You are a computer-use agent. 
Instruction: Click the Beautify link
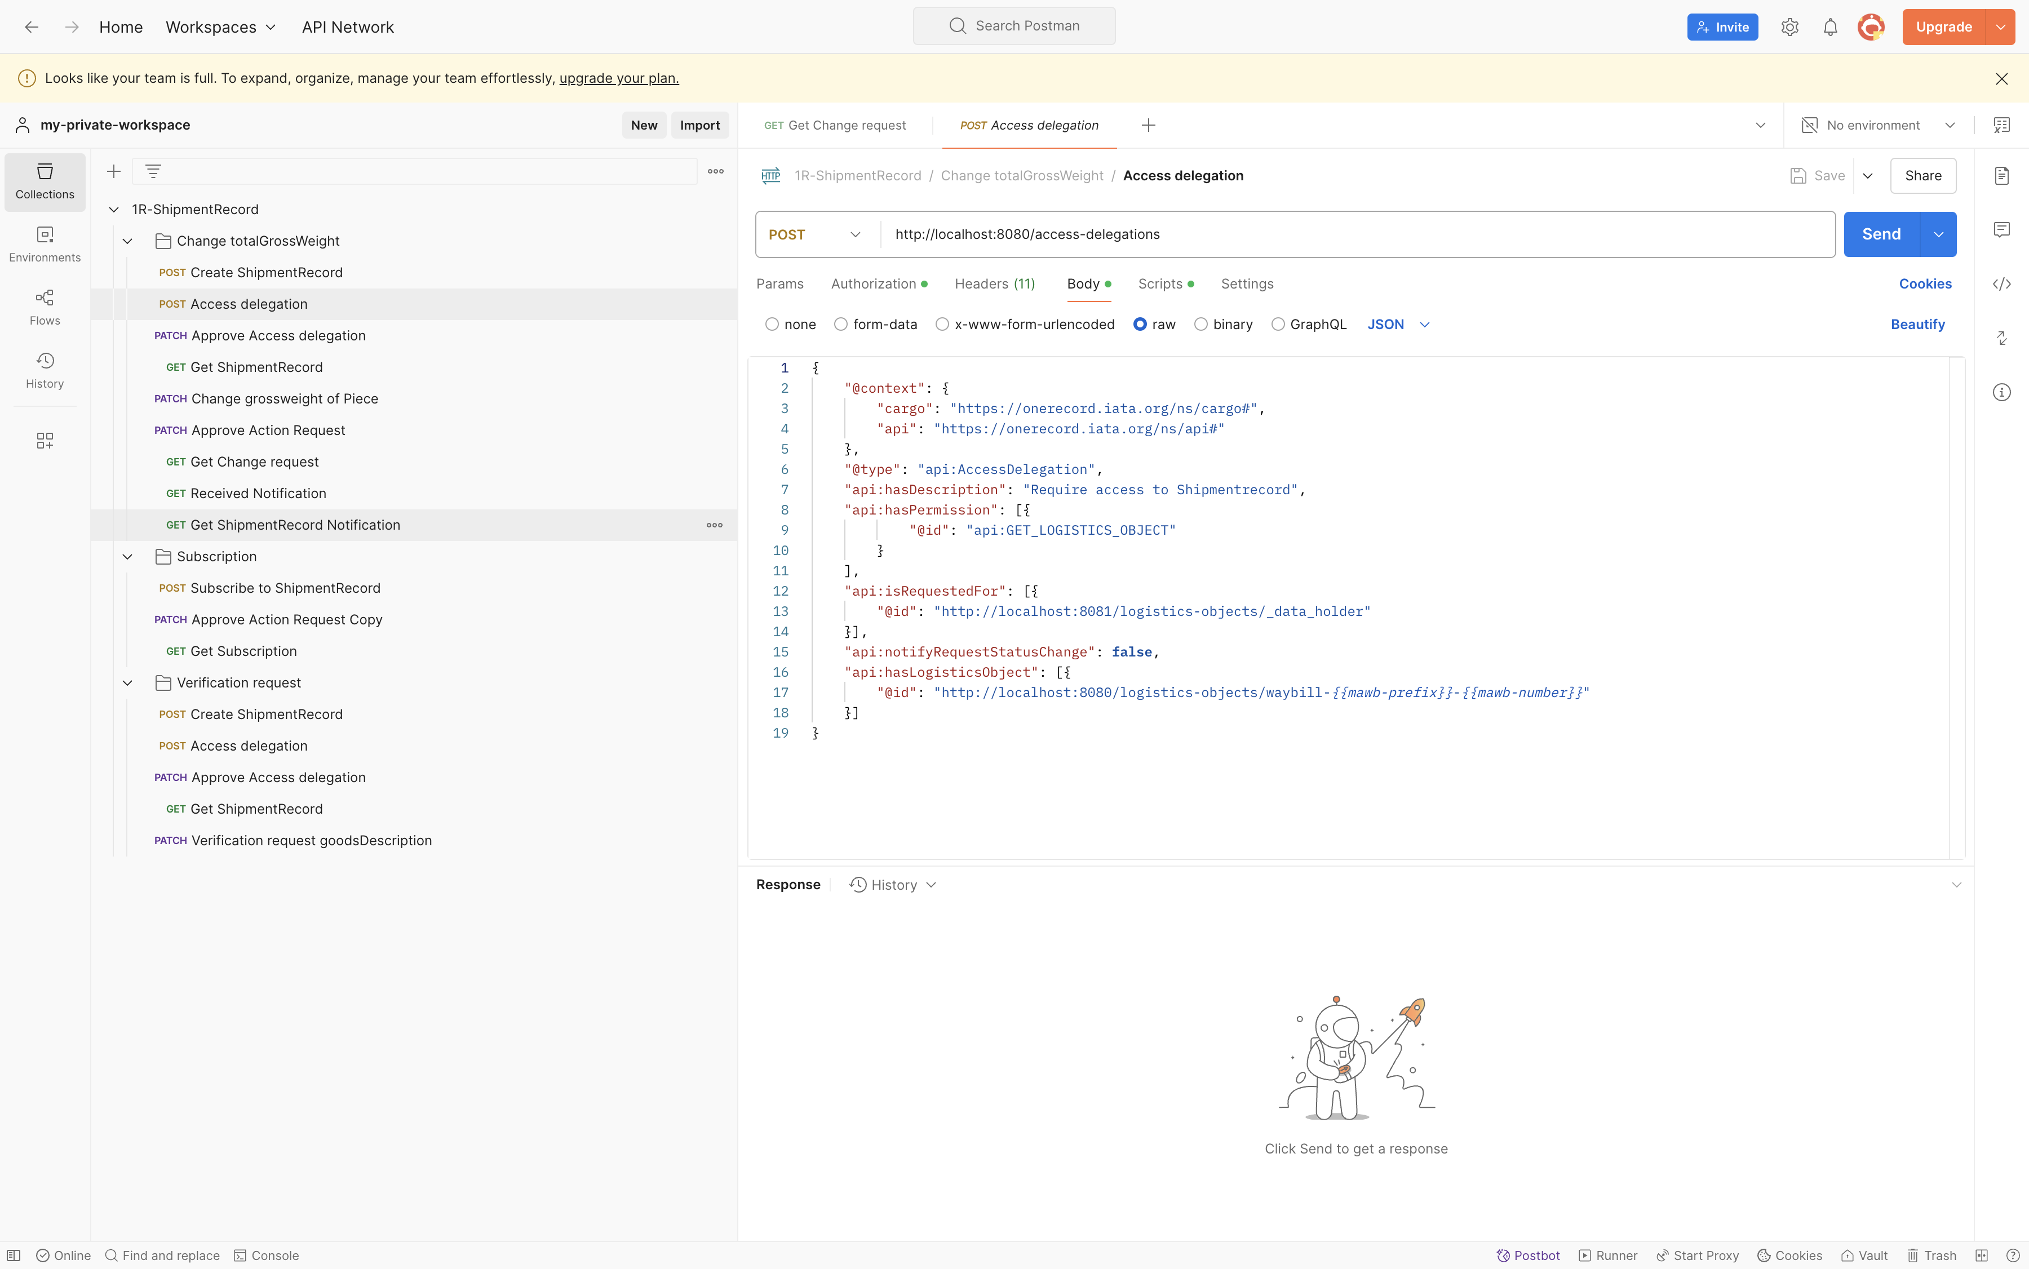click(1916, 324)
